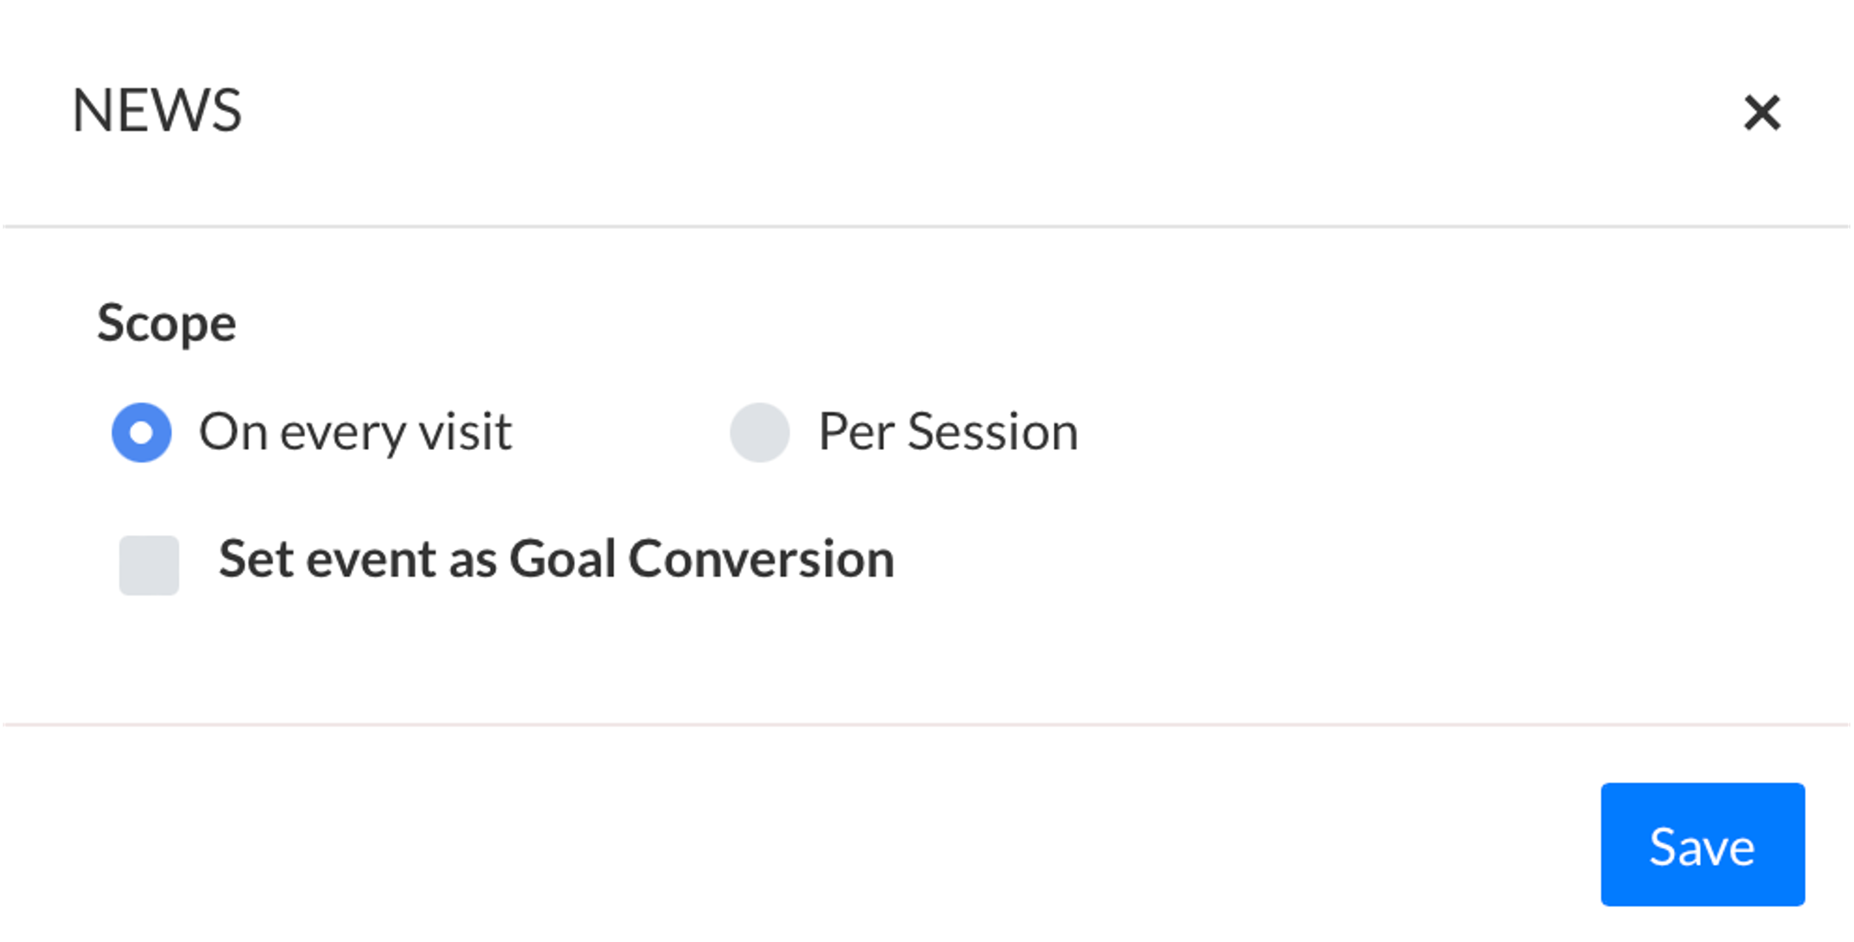Set scope to Per Session

tap(759, 432)
